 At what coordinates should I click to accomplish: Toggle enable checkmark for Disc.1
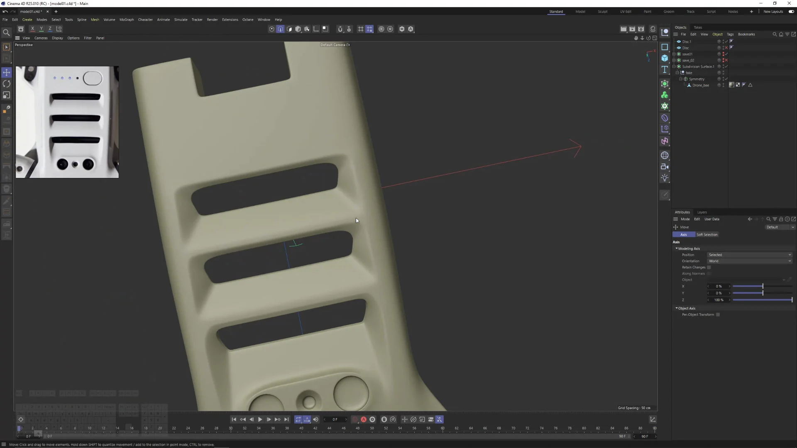726,41
